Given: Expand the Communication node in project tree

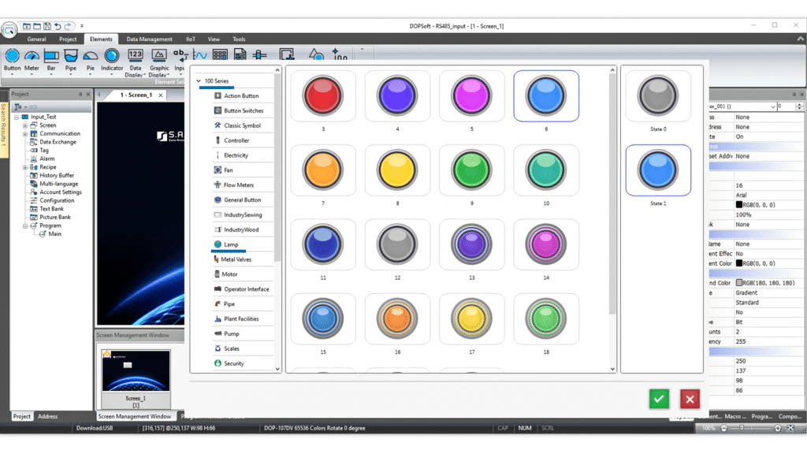Looking at the screenshot, I should click(x=25, y=134).
